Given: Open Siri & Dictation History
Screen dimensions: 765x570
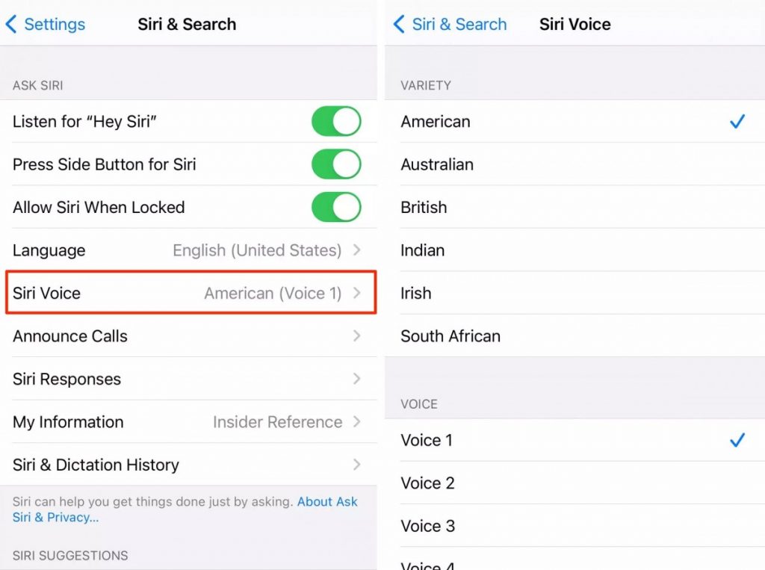Looking at the screenshot, I should click(x=191, y=465).
